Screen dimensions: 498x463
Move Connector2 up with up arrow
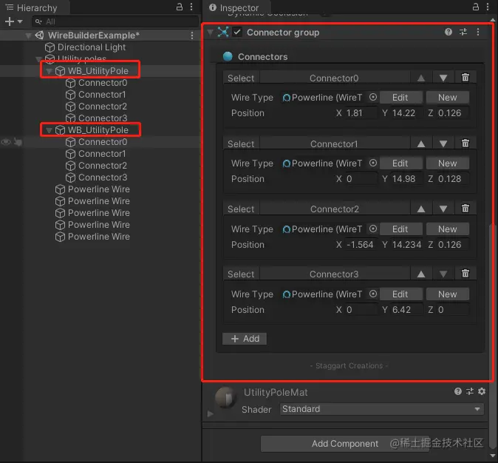tap(421, 209)
